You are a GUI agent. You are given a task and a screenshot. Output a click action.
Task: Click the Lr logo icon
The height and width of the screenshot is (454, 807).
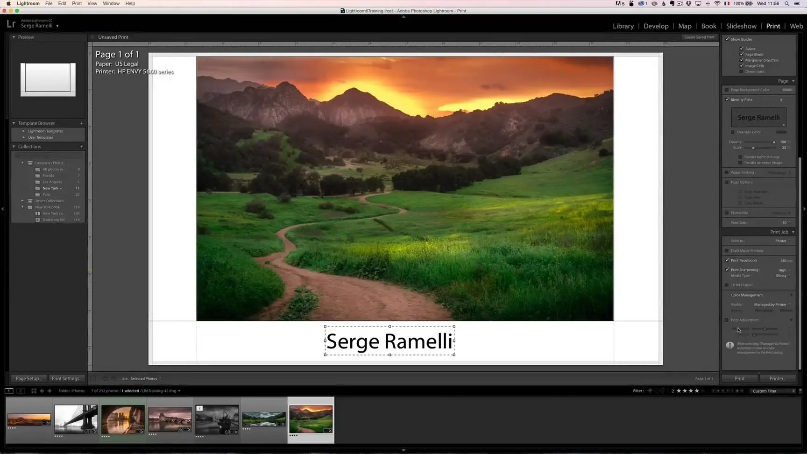coord(11,24)
